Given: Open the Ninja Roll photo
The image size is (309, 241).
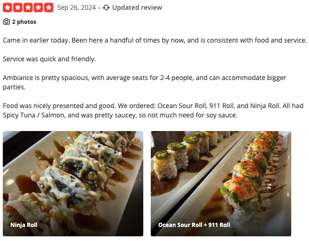Looking at the screenshot, I should (73, 178).
